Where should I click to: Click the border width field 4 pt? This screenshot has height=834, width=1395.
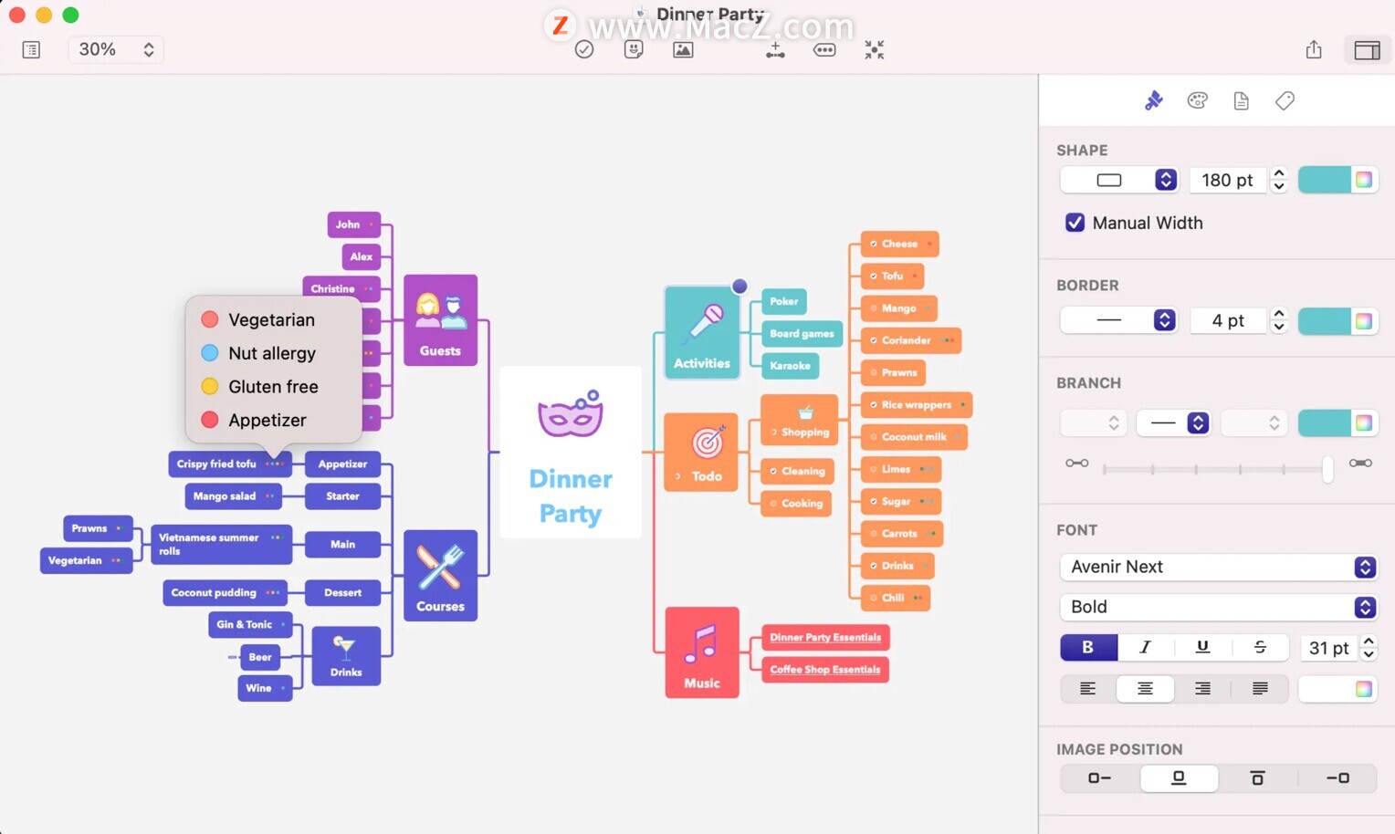click(1228, 320)
